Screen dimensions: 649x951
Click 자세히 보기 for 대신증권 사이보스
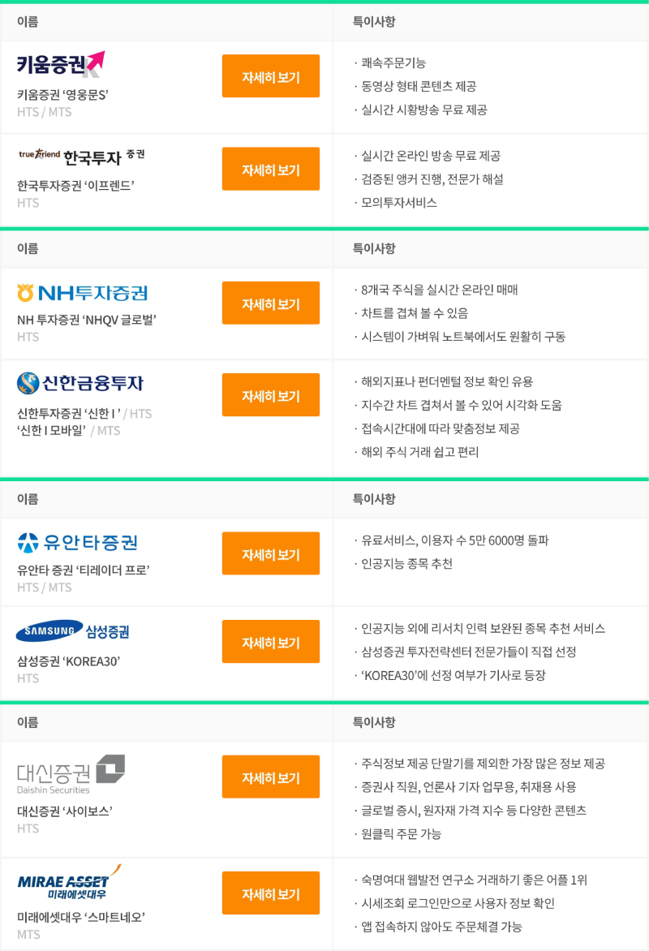tap(270, 777)
